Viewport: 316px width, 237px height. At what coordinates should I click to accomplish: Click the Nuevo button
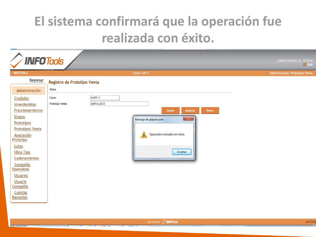tap(210, 110)
